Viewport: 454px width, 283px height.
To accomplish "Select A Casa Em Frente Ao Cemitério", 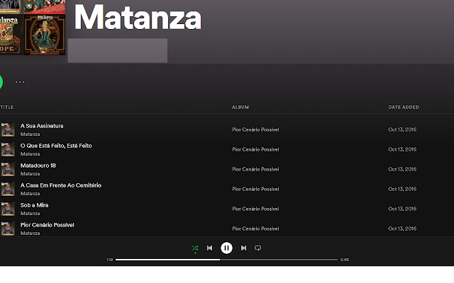I will (61, 185).
